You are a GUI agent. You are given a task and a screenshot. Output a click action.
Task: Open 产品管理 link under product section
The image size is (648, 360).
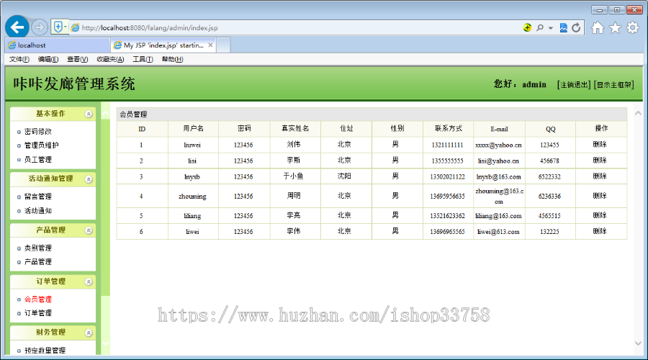37,261
